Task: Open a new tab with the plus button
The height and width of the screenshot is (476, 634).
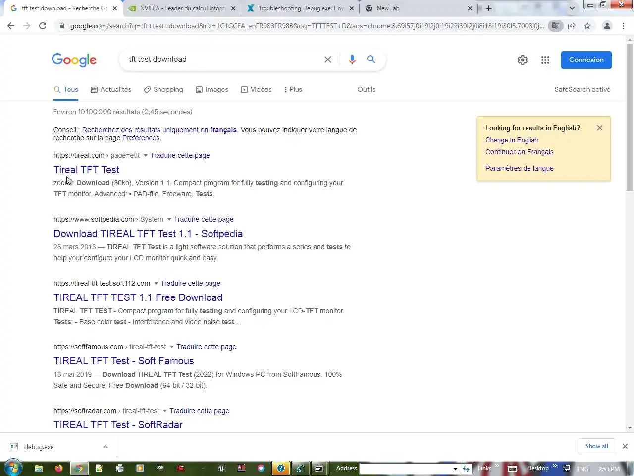Action: (x=489, y=8)
